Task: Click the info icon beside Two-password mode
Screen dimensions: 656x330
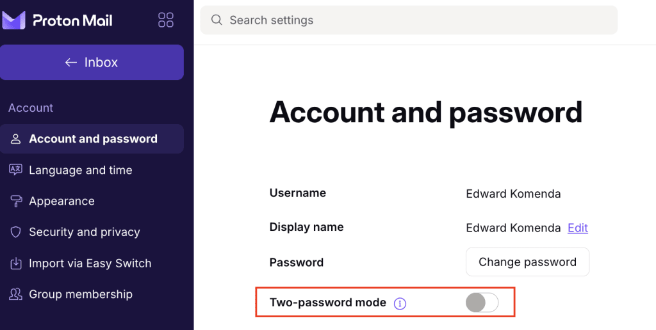Action: coord(400,304)
